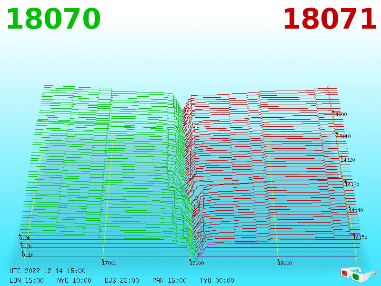381x286 pixels.
Task: Select the 18000 price axis label
Action: [197, 263]
